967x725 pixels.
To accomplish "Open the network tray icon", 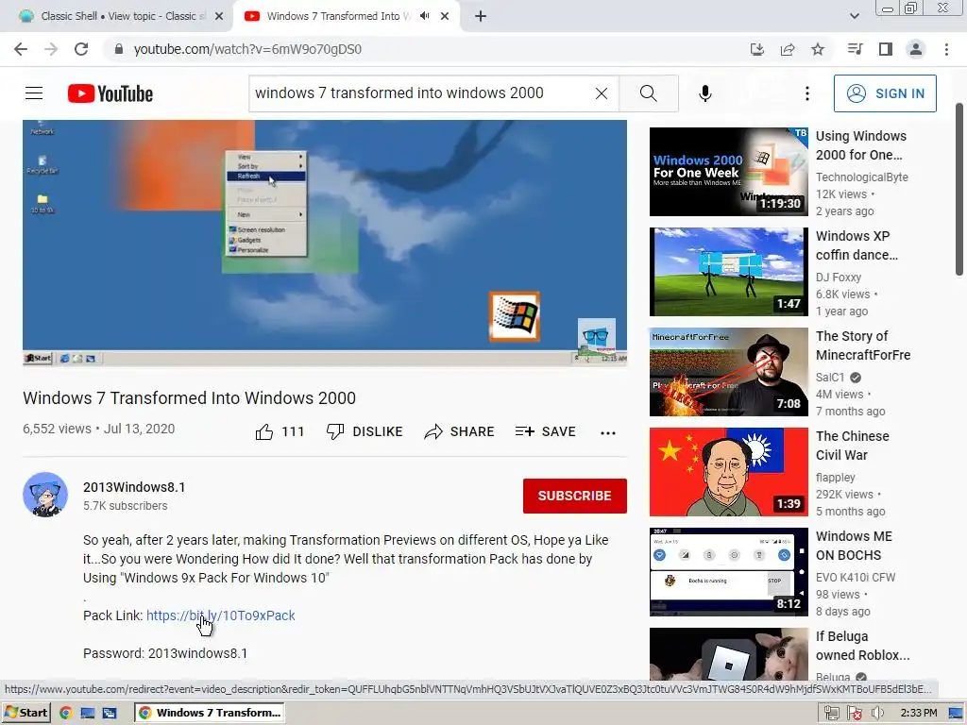I will click(x=831, y=713).
